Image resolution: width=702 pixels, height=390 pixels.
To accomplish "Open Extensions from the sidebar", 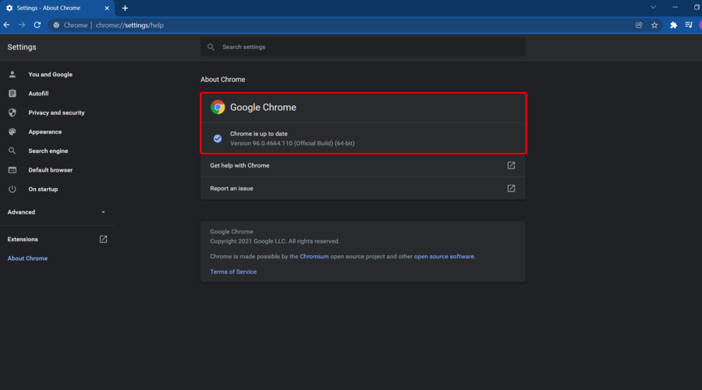I will pos(23,239).
